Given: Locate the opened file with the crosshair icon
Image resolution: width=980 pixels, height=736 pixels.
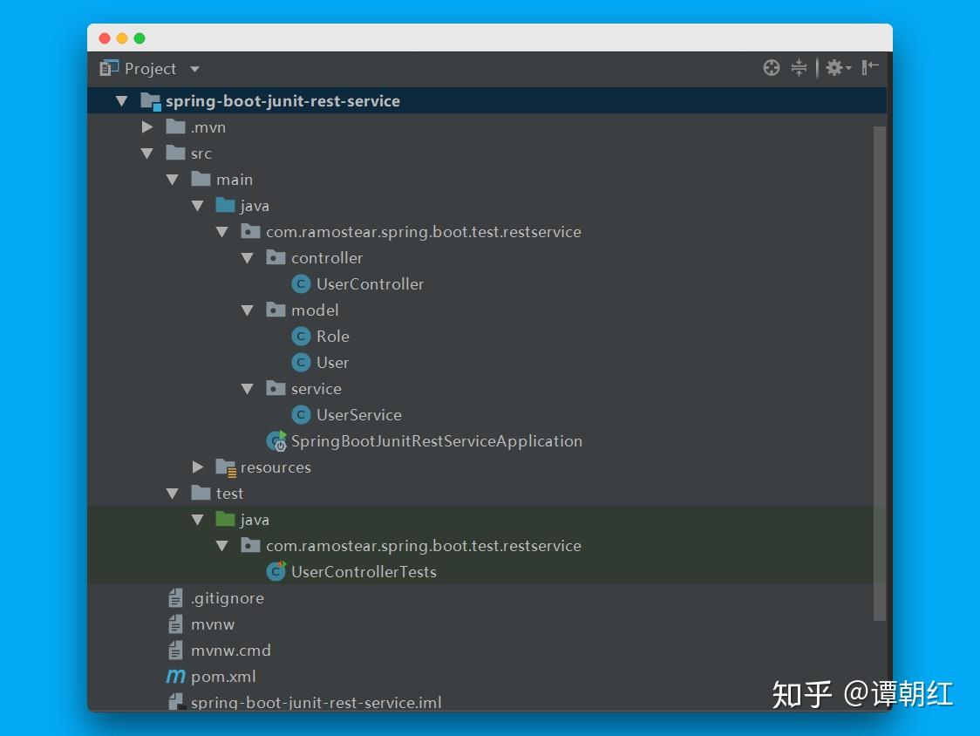Looking at the screenshot, I should [x=771, y=67].
